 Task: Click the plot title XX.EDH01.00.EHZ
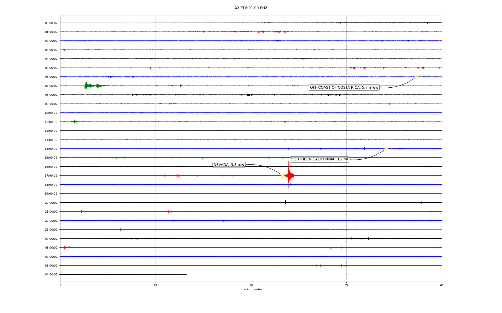[251, 8]
